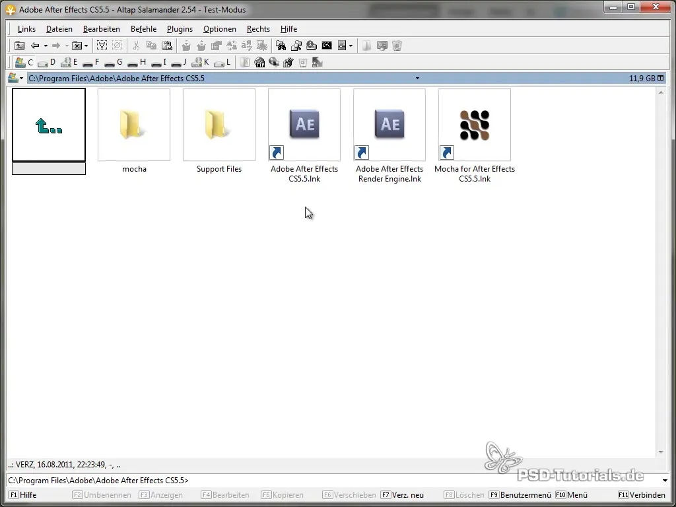
Task: Expand the hot paths dropdown arrow
Action: [x=86, y=46]
